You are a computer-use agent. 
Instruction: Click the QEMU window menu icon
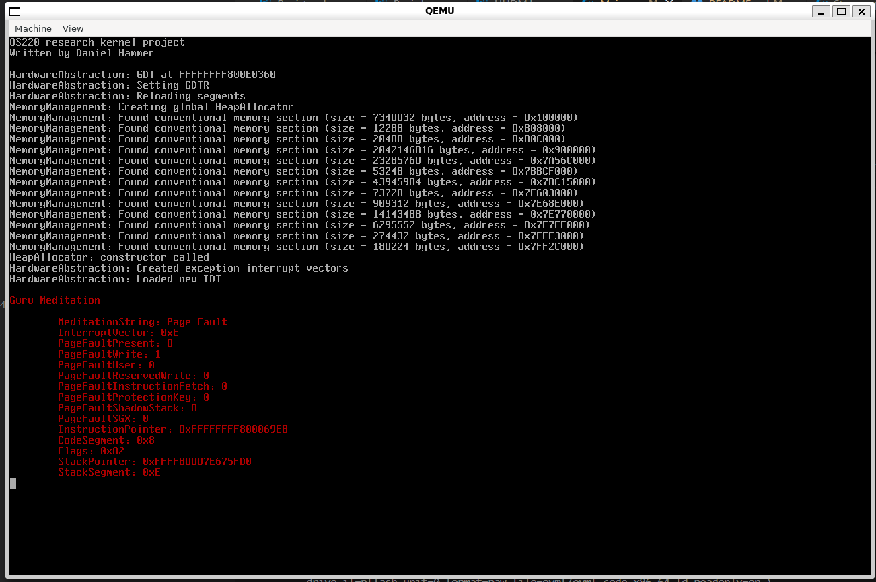[14, 11]
